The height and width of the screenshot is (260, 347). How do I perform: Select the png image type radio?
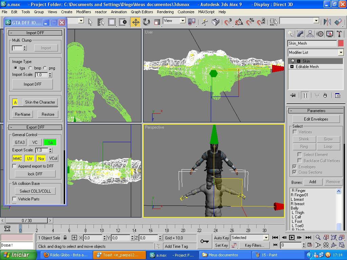tap(45, 68)
